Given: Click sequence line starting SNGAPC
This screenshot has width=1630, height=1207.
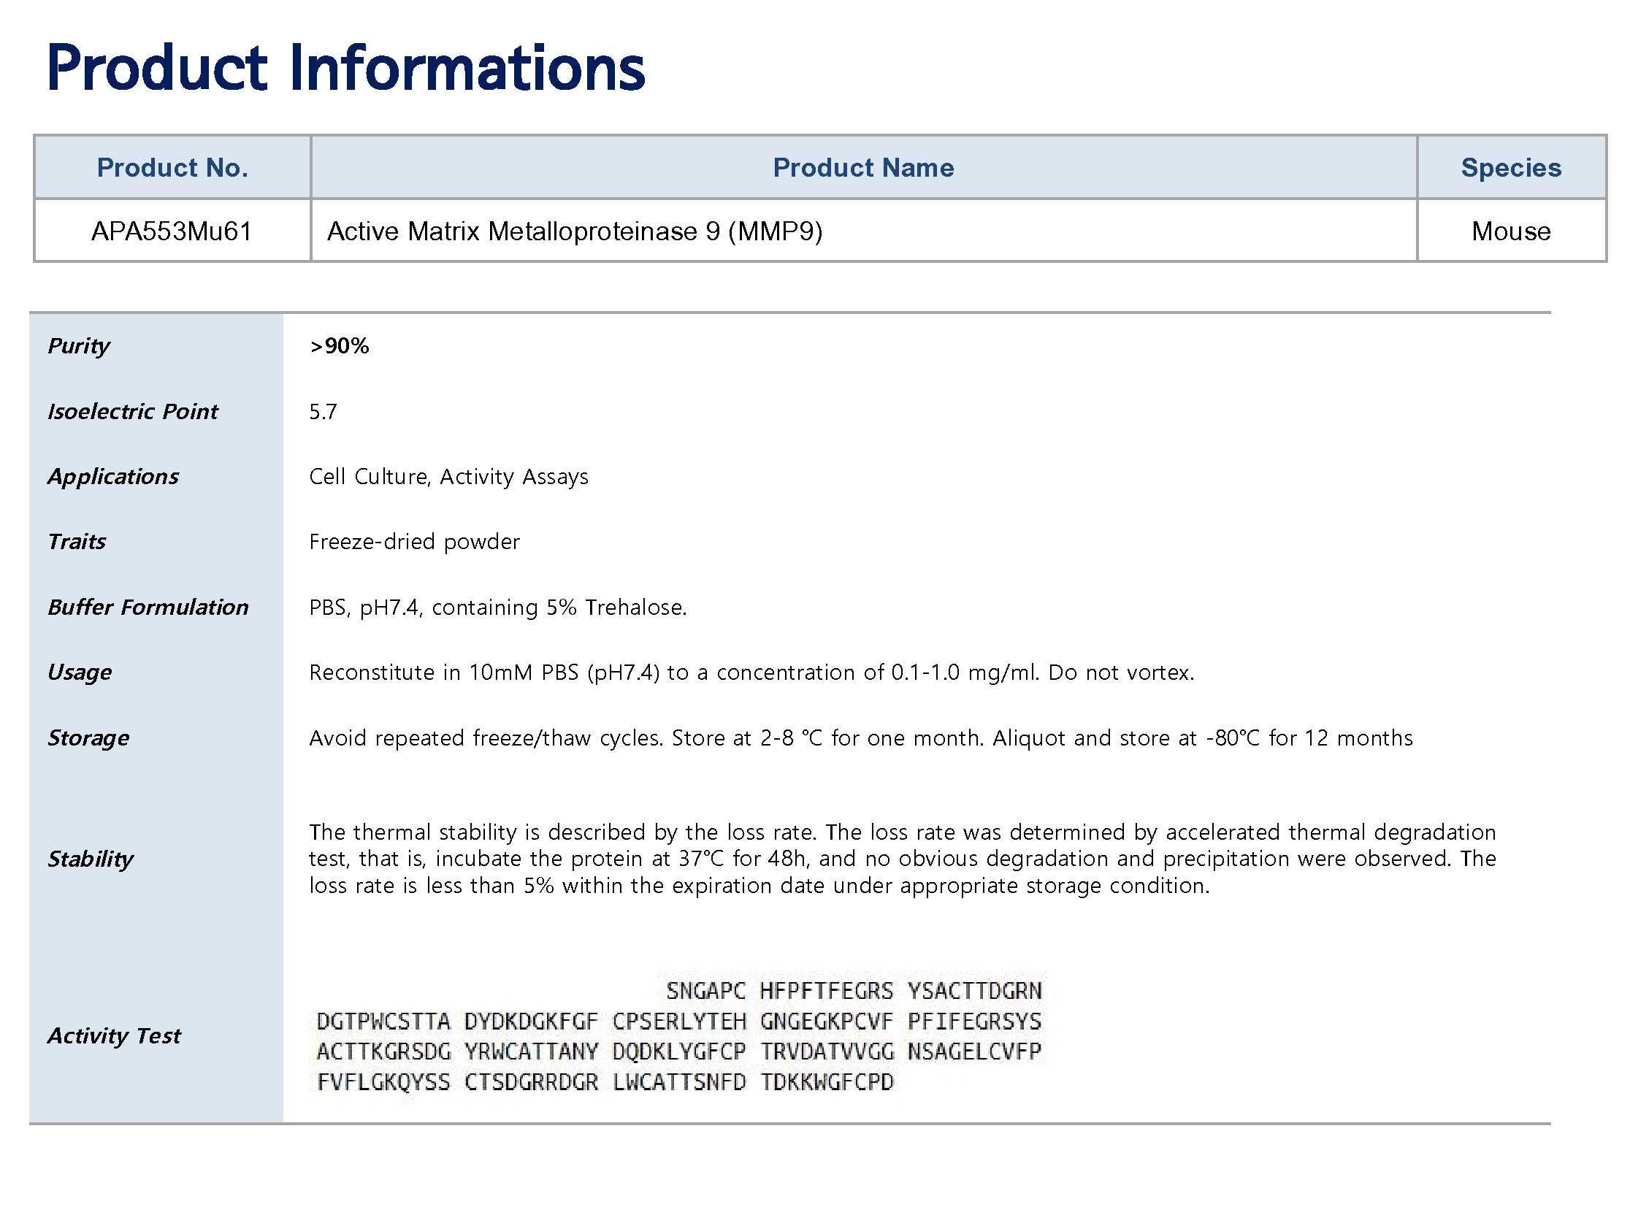Looking at the screenshot, I should click(854, 991).
